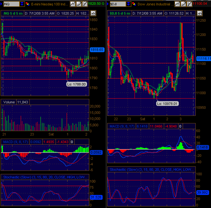Select the /NQ 5 d 5 m timeframe label

pyautogui.click(x=13, y=13)
